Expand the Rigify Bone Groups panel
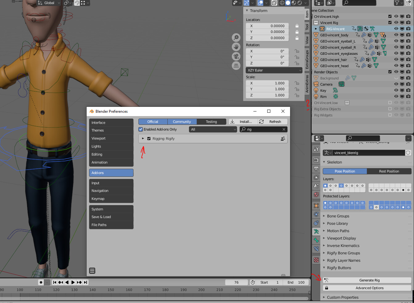Image resolution: width=414 pixels, height=303 pixels. (x=343, y=253)
